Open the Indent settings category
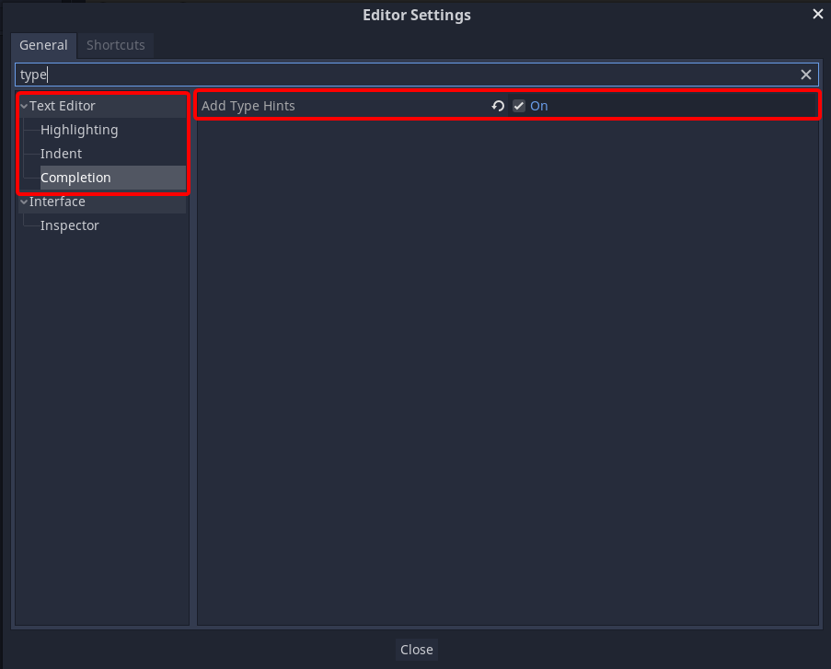Viewport: 831px width, 669px height. (62, 154)
